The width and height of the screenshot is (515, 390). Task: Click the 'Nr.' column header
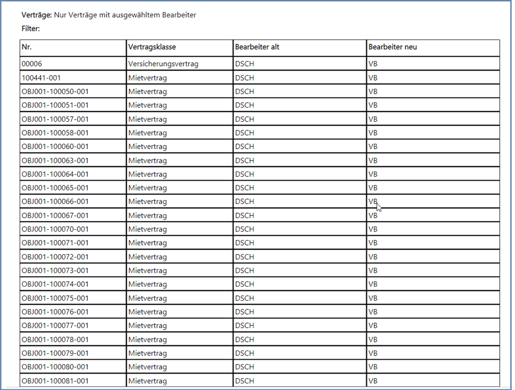[x=27, y=47]
